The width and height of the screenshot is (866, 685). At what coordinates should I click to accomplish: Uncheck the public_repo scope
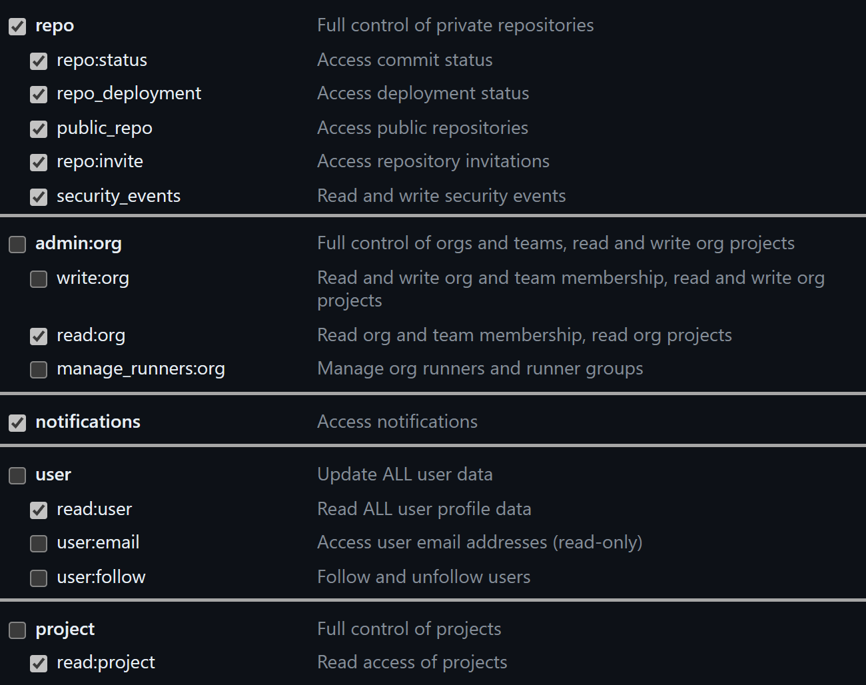pos(39,129)
